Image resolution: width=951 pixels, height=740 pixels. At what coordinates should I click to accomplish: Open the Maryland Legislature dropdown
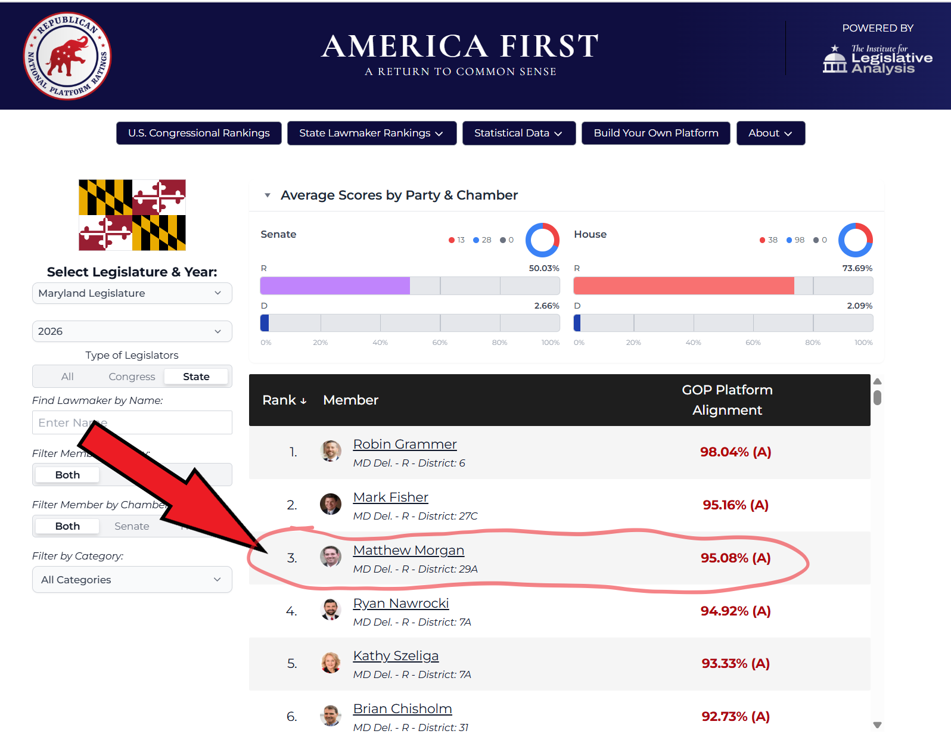tap(132, 293)
